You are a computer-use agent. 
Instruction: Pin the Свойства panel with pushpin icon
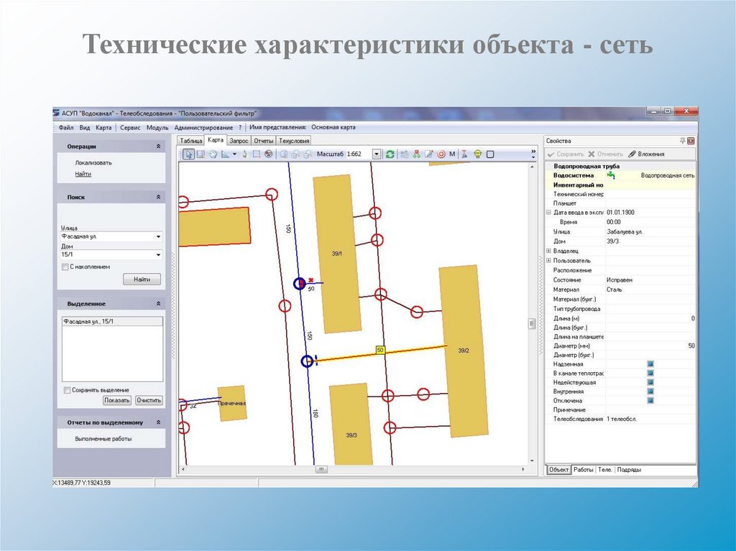click(683, 141)
